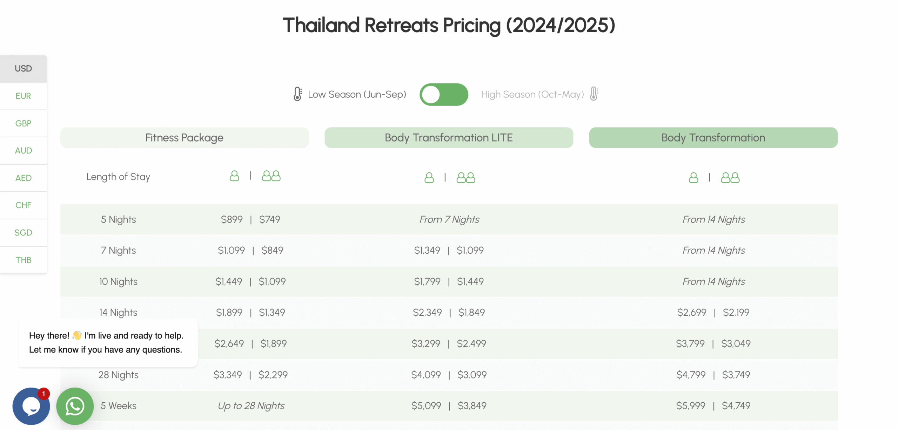This screenshot has width=898, height=430.
Task: Select the Low Season (Jun-Sep) option
Action: pos(357,94)
